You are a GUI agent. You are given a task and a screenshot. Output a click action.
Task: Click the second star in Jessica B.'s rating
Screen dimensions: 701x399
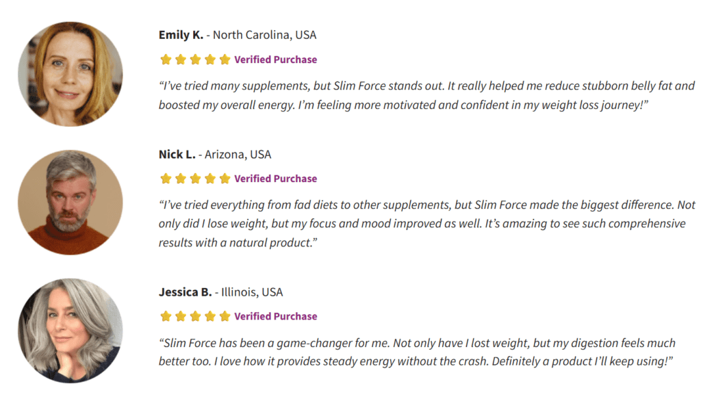pyautogui.click(x=181, y=316)
